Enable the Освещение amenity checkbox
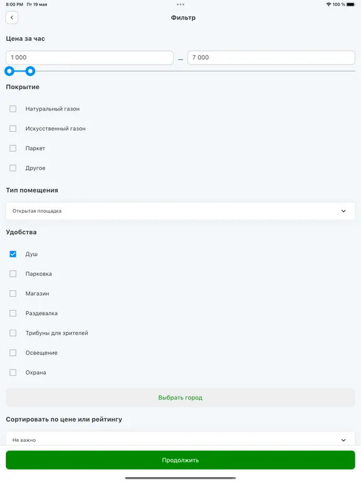Image resolution: width=361 pixels, height=482 pixels. pyautogui.click(x=13, y=353)
